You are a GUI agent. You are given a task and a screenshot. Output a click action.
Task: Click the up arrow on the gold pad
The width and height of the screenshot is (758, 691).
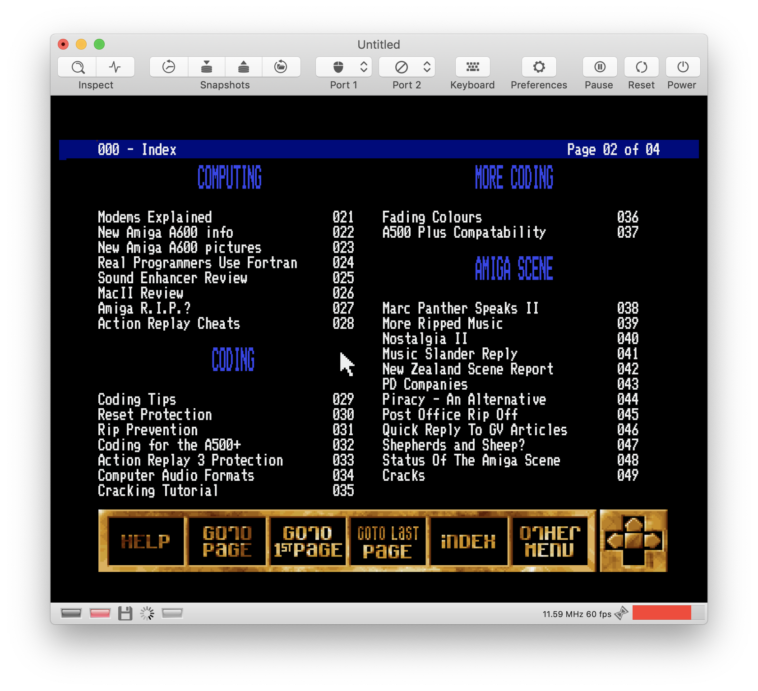click(x=634, y=525)
